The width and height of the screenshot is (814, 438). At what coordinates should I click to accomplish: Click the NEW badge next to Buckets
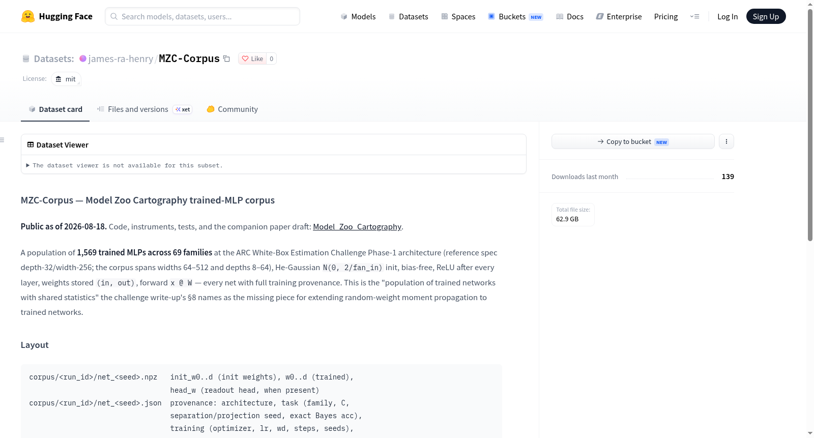point(536,17)
